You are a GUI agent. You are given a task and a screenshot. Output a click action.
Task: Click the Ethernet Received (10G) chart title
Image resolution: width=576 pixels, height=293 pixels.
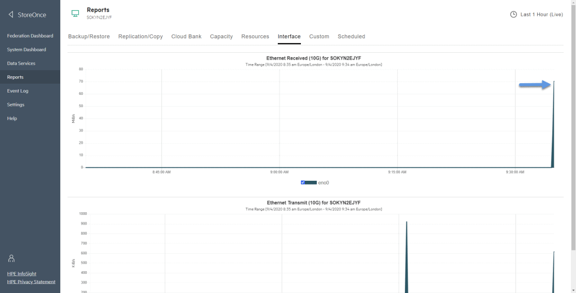pos(314,58)
